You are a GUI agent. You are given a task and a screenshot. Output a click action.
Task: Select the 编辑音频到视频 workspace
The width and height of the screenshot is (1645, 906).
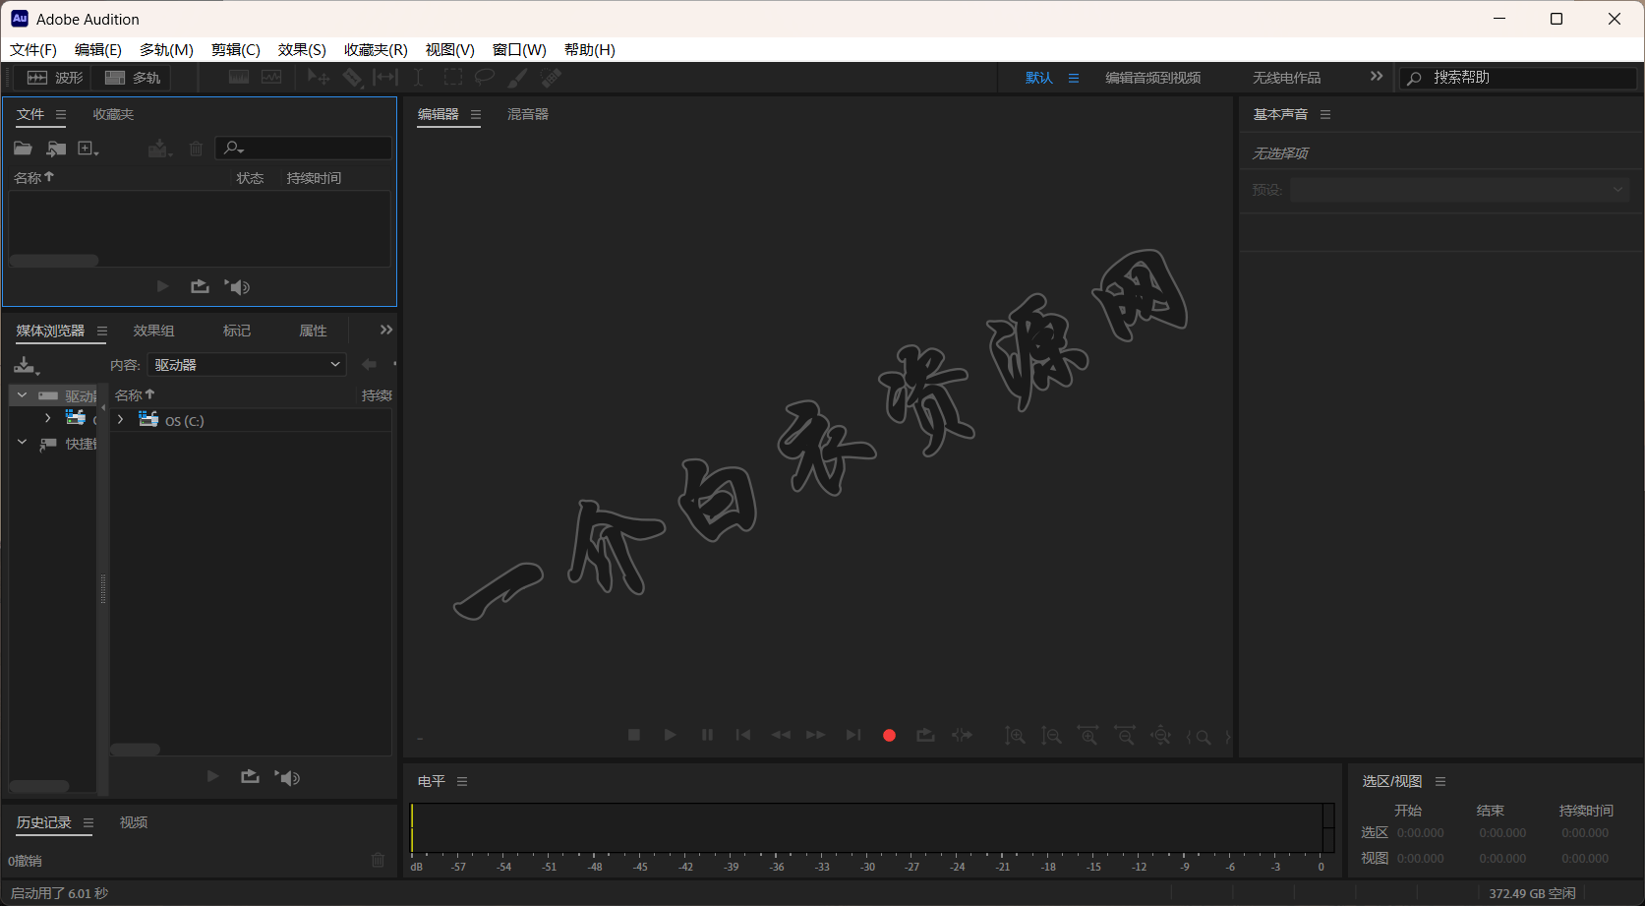tap(1152, 78)
